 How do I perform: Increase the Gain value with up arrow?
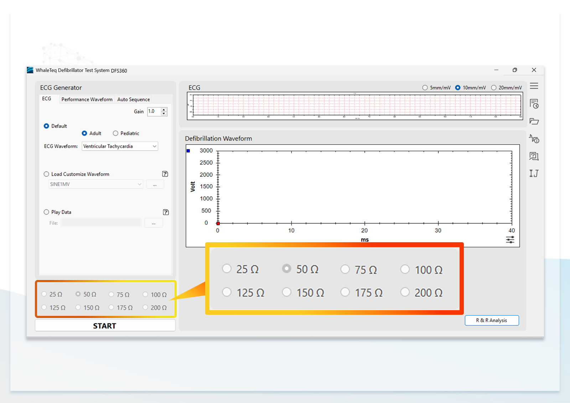(x=164, y=110)
